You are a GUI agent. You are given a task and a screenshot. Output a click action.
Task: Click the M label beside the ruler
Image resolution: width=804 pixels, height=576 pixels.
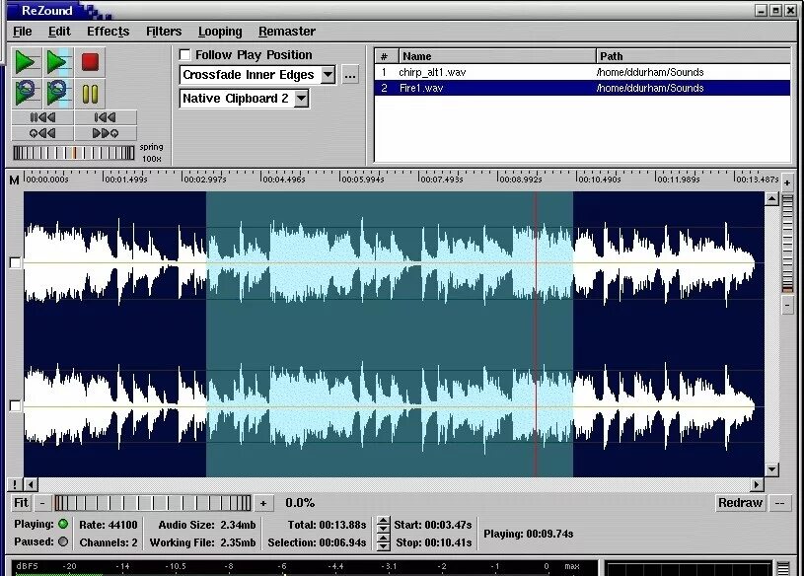pyautogui.click(x=15, y=180)
